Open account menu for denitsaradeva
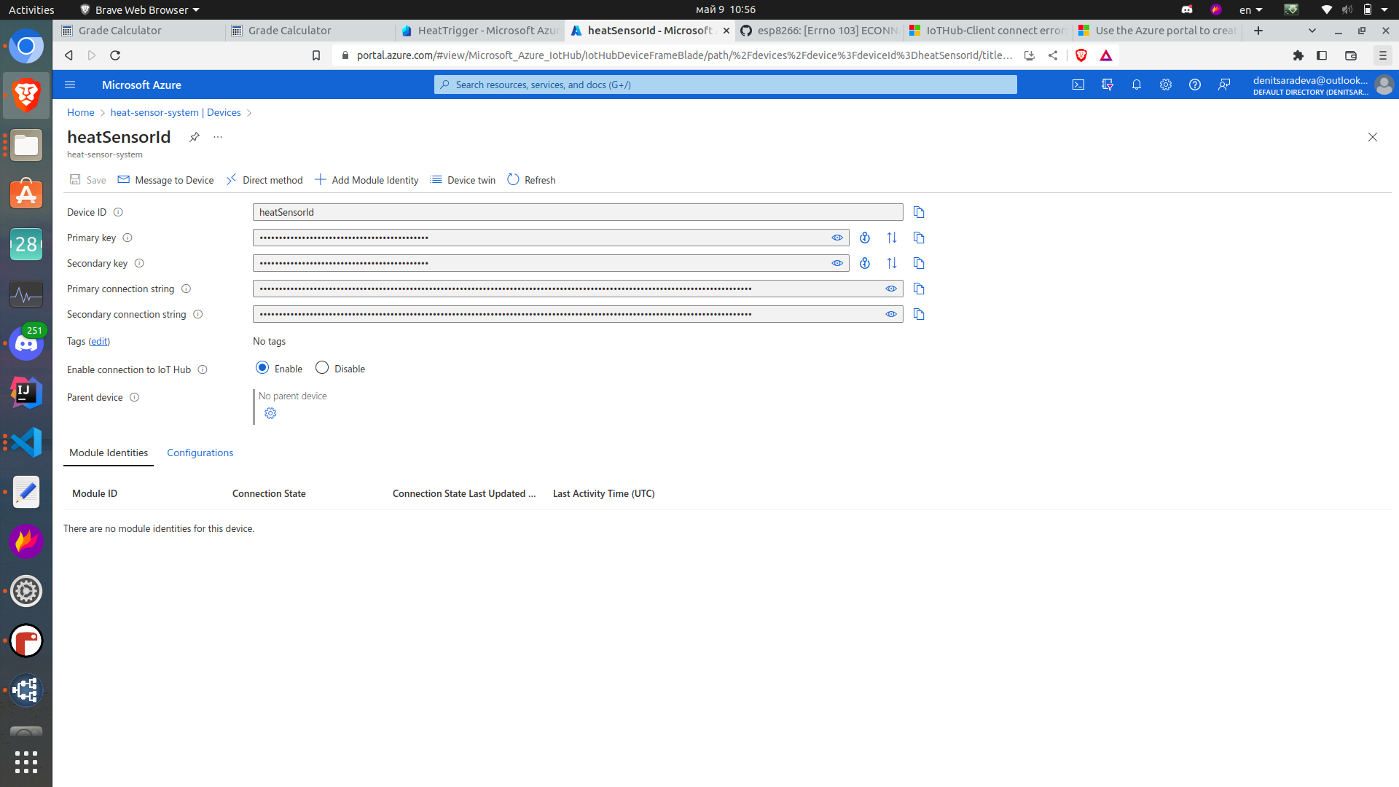1399x787 pixels. click(1322, 85)
